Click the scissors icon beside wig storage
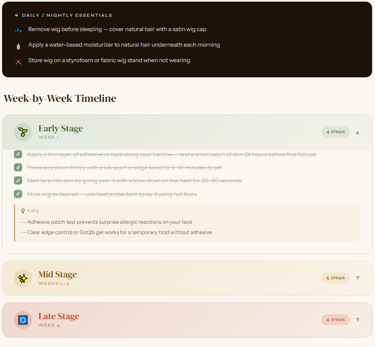The image size is (375, 347). click(x=18, y=61)
